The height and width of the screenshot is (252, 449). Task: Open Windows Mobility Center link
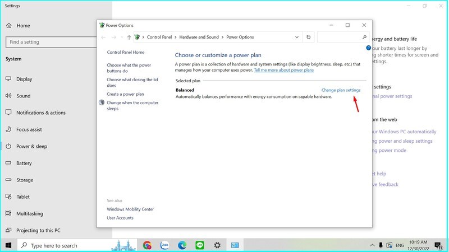(x=130, y=209)
